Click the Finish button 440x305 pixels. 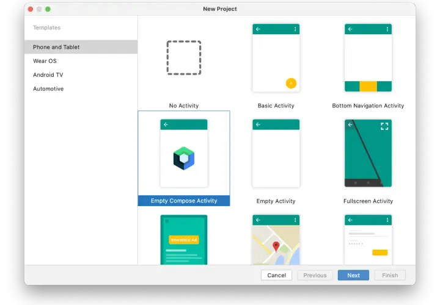point(390,275)
